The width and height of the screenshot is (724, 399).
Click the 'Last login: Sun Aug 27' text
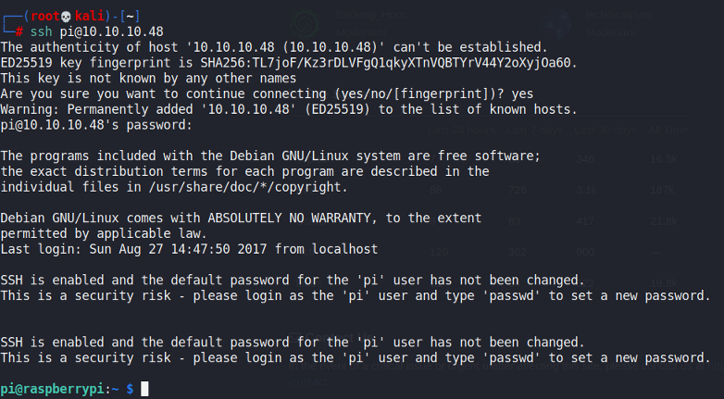85,249
